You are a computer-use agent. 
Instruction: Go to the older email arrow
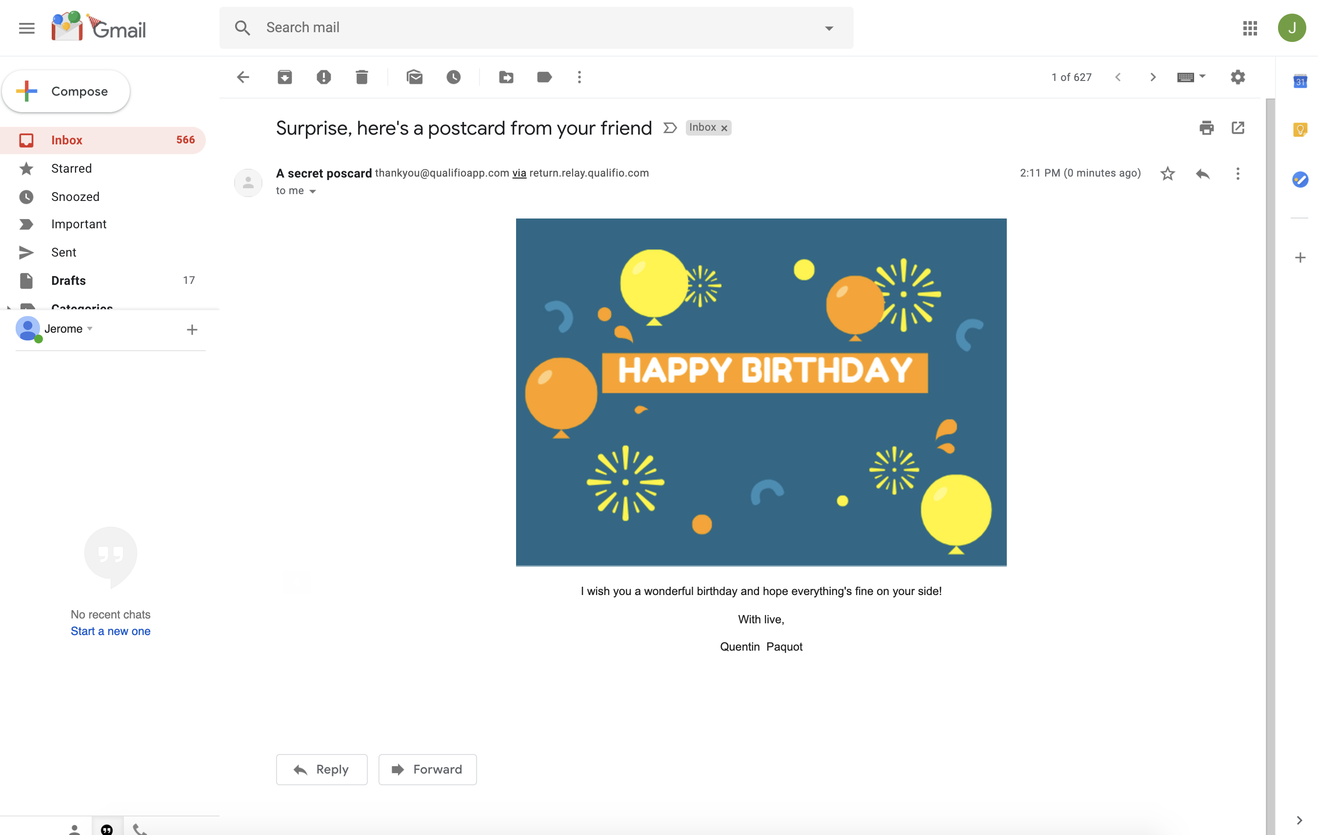[1153, 77]
